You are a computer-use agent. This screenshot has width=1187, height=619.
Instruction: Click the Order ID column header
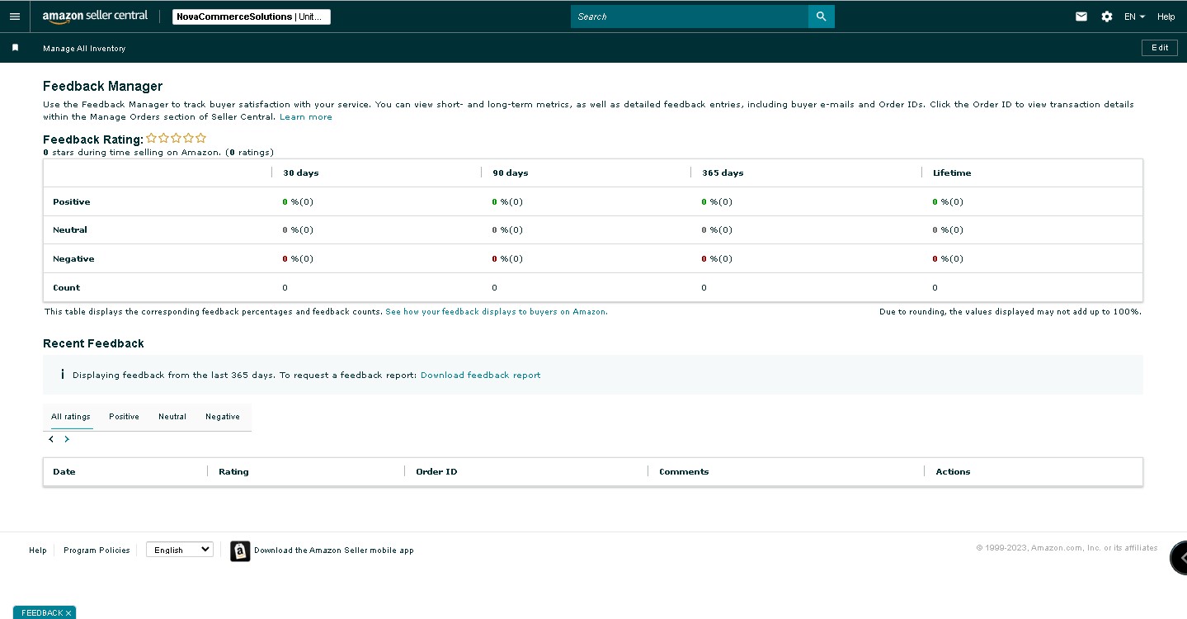436,472
